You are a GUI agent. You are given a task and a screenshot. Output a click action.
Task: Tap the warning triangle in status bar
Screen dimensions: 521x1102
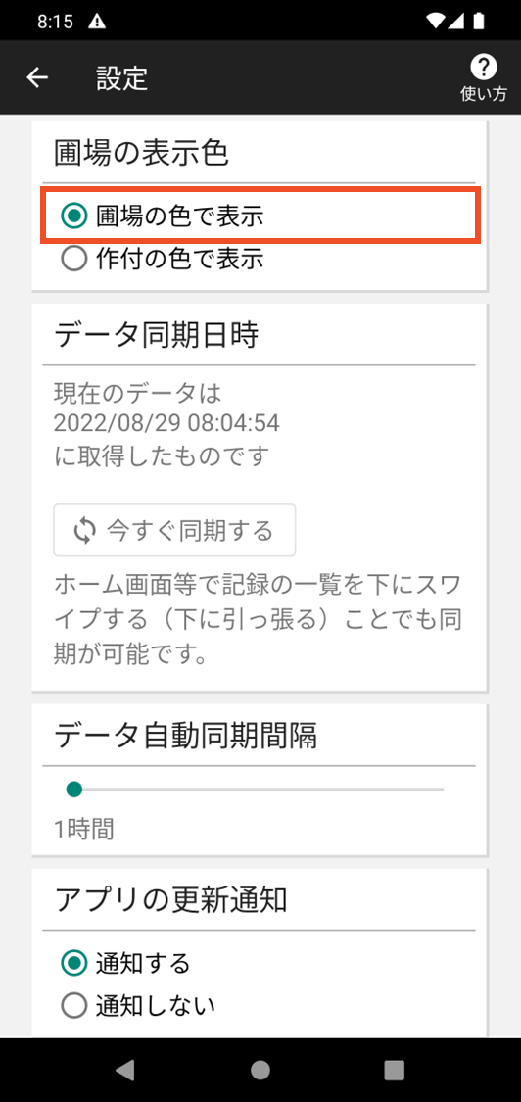pos(97,22)
